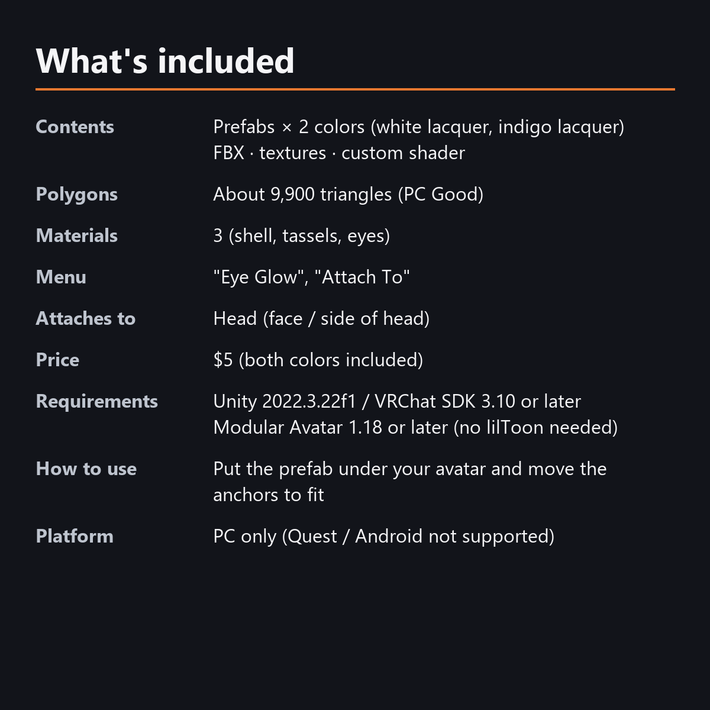Viewport: 710px width, 710px height.
Task: Click the Head (face / side of head) text
Action: [x=321, y=318]
